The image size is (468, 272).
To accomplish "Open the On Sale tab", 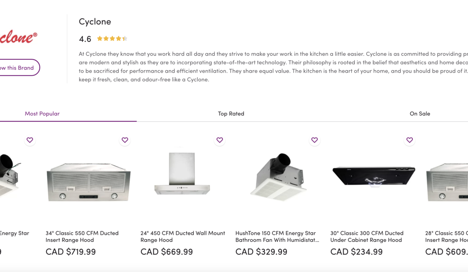I will pyautogui.click(x=420, y=114).
